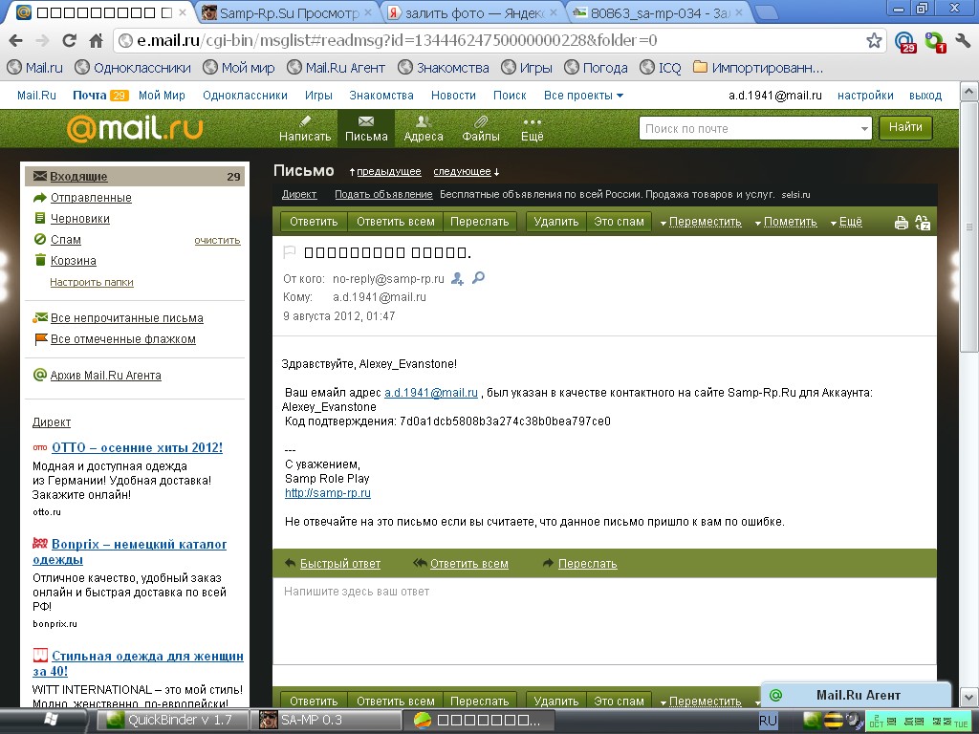Print the letter with the printer icon
Viewport: 979px width, 734px height.
901,223
